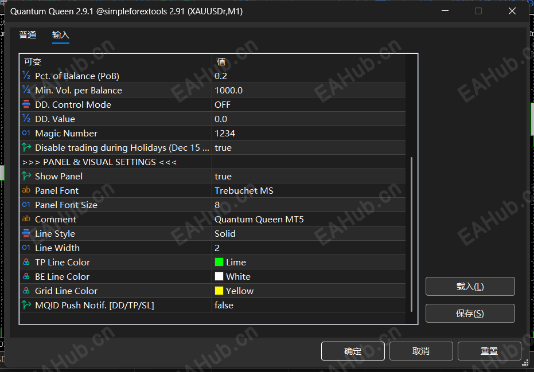Open the White swatch for BE Line Color

pos(219,276)
